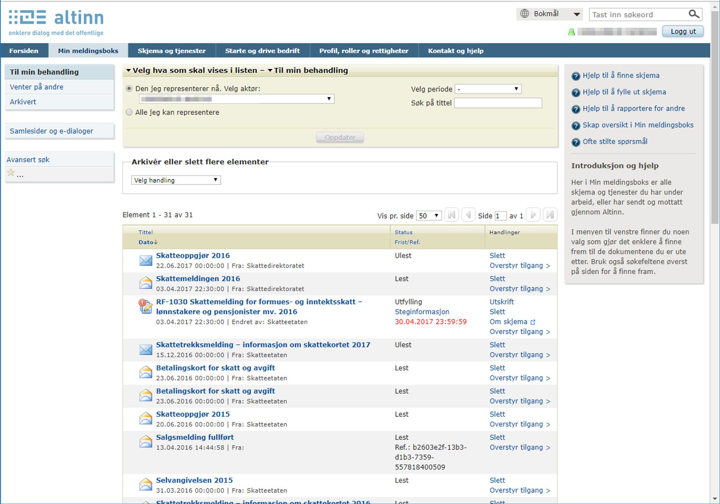The image size is (720, 504).
Task: Open the Forsiden tab
Action: pyautogui.click(x=24, y=51)
